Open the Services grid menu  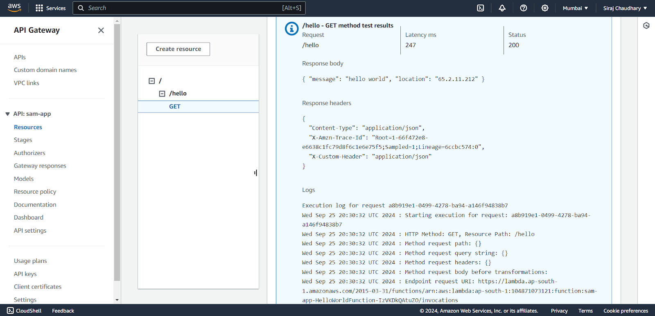(39, 8)
